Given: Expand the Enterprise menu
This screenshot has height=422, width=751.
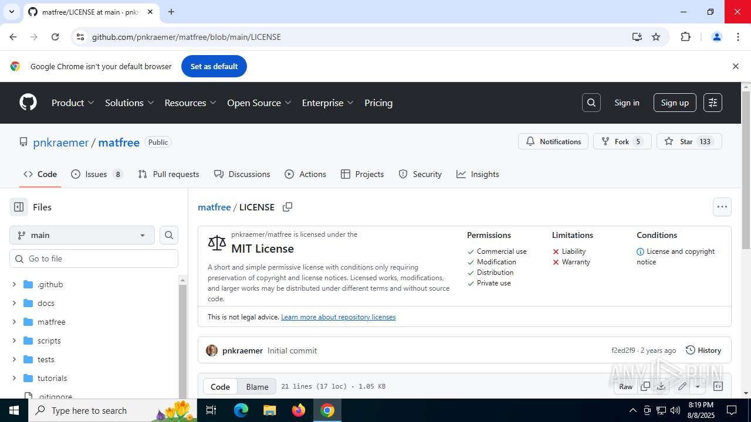Looking at the screenshot, I should 327,103.
